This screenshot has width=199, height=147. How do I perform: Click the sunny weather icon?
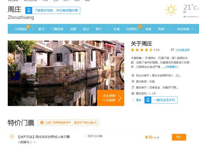[171, 10]
